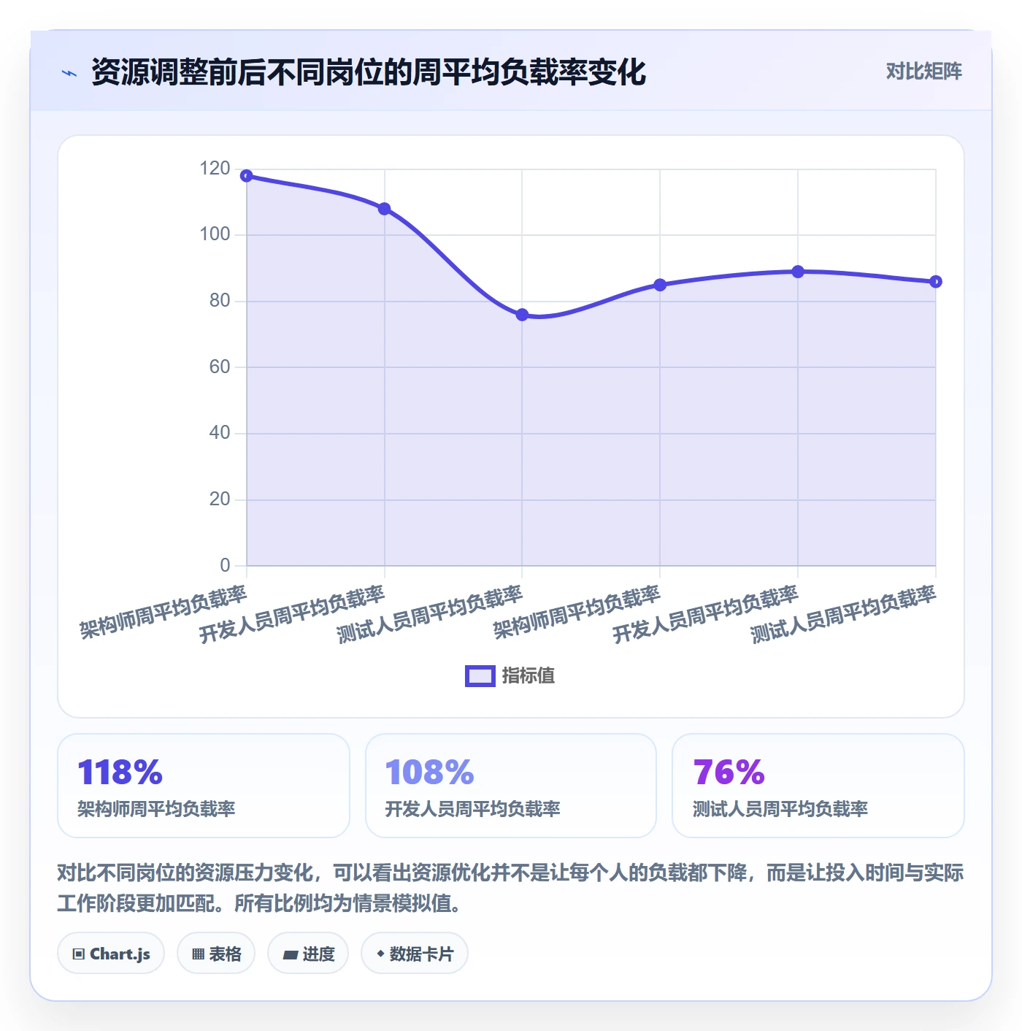Click the lightning bolt icon beside the title
The width and height of the screenshot is (1022, 1031).
(x=69, y=73)
